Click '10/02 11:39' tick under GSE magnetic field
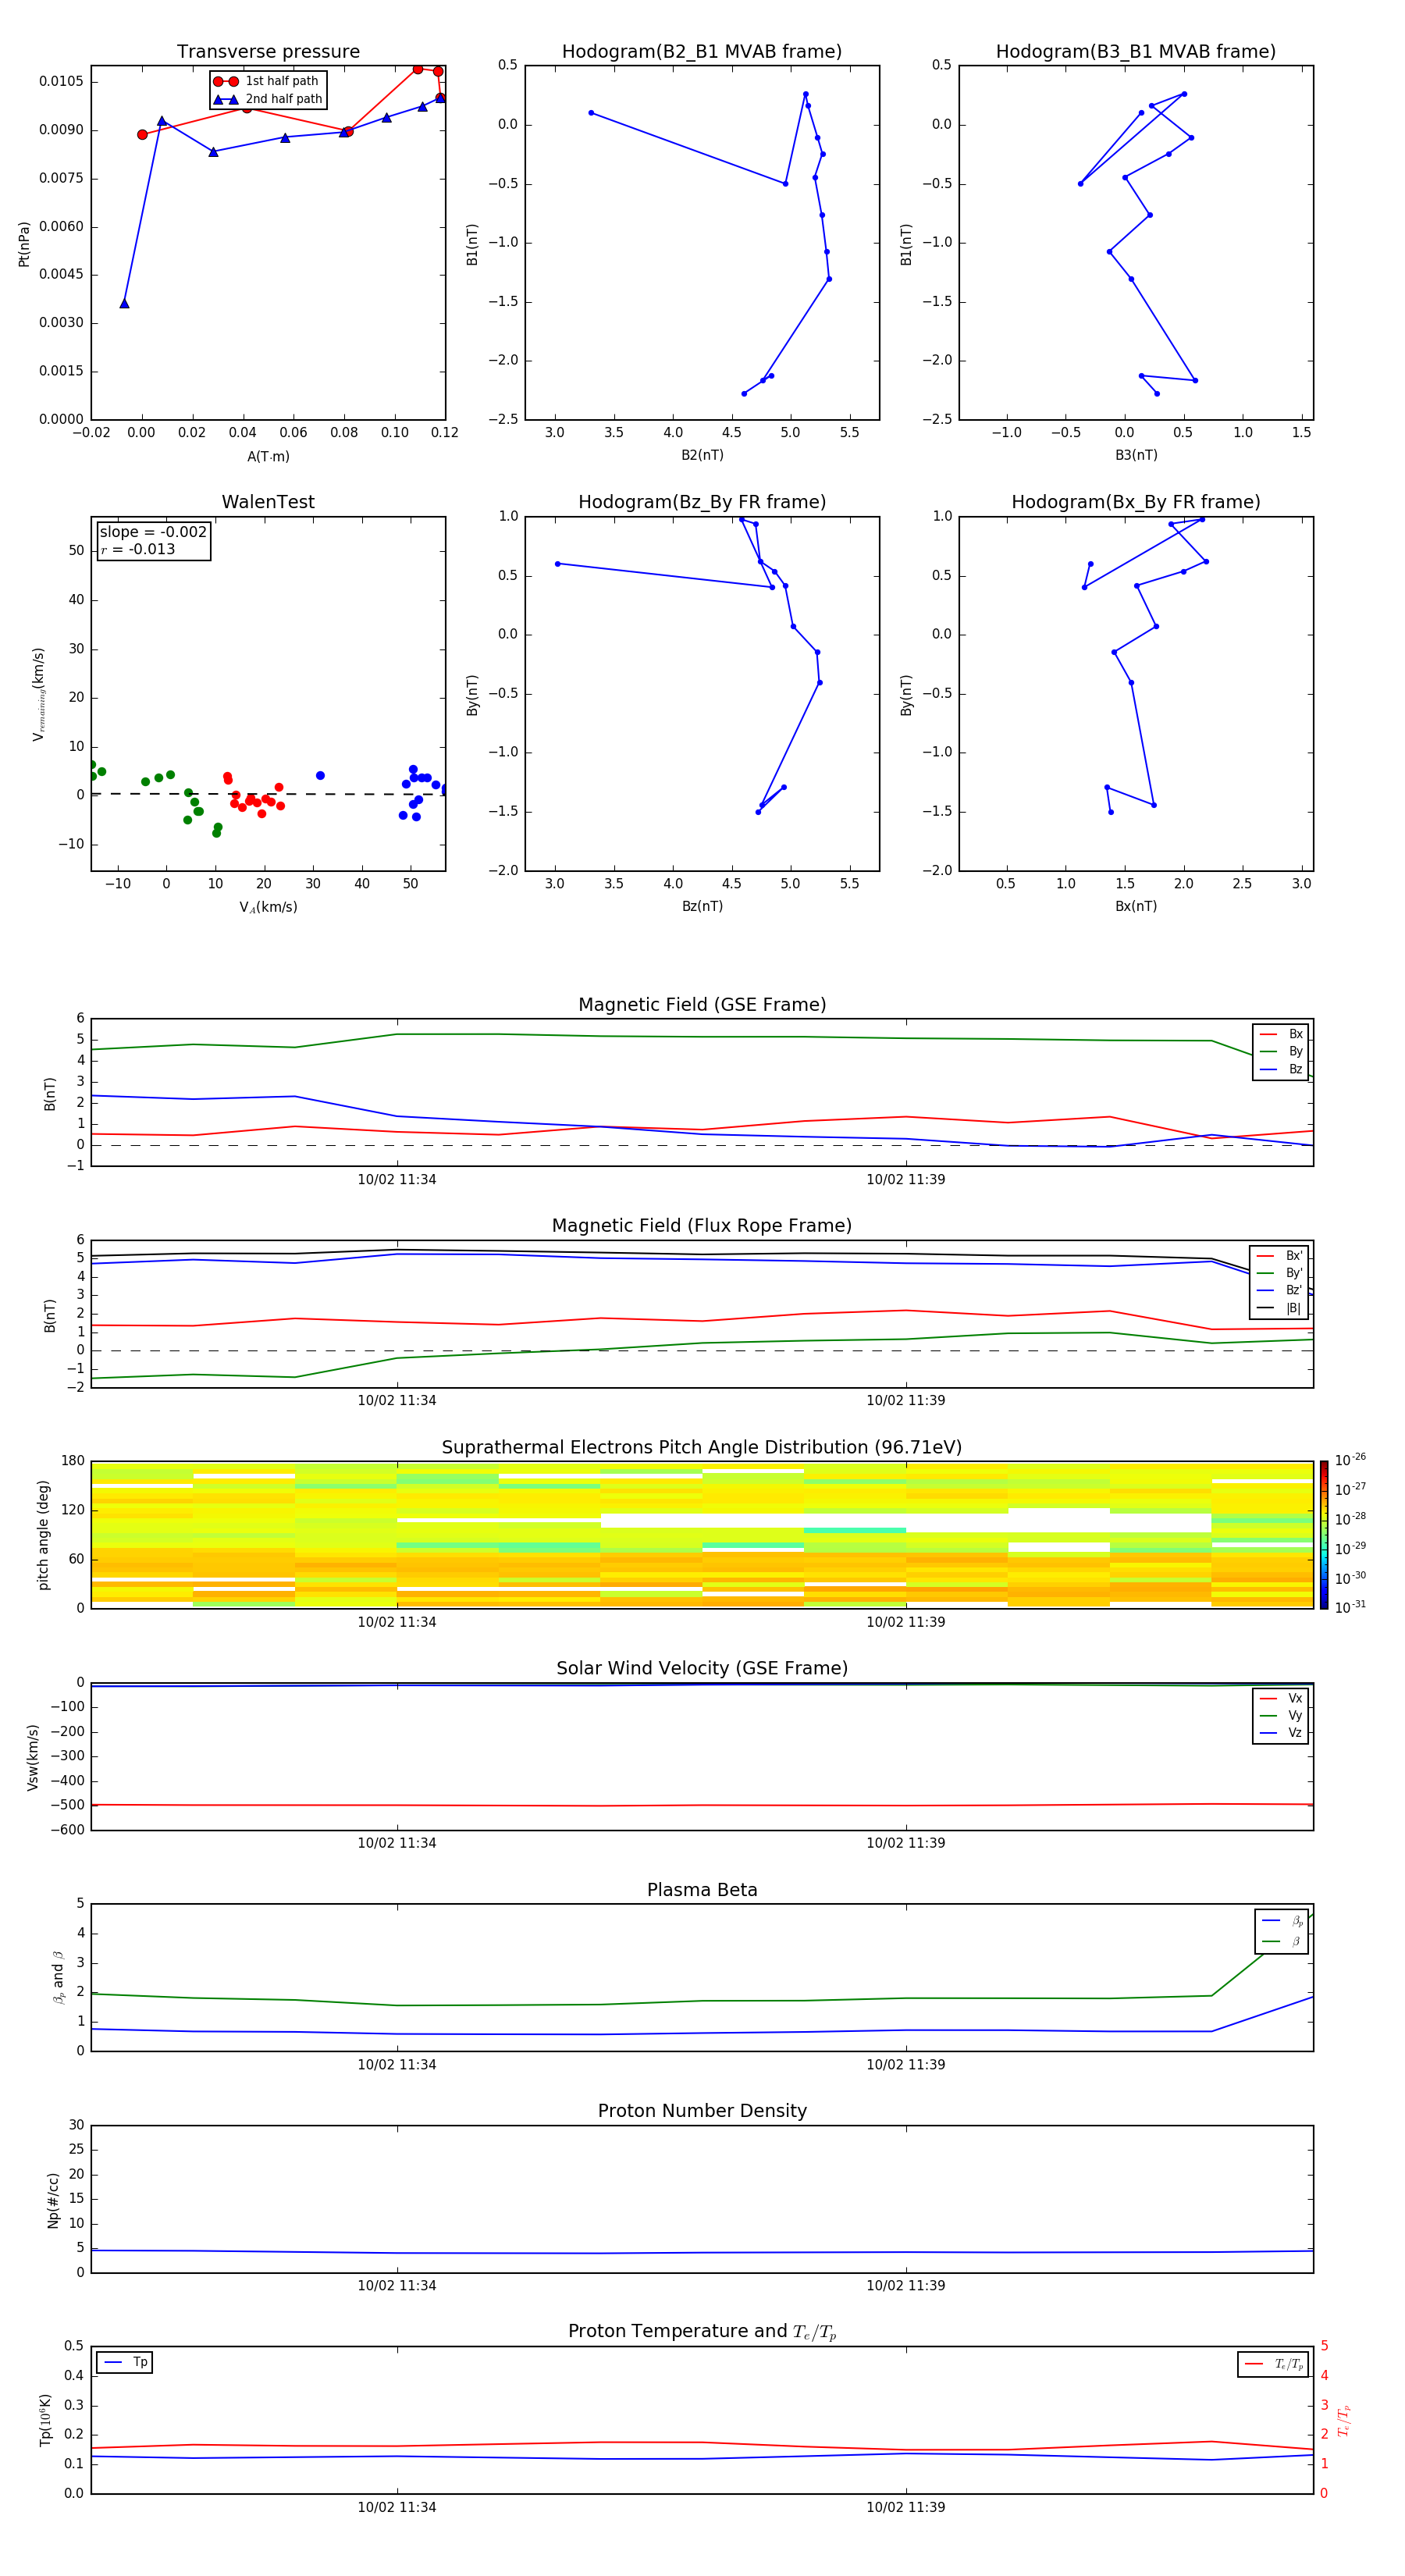 906,1180
